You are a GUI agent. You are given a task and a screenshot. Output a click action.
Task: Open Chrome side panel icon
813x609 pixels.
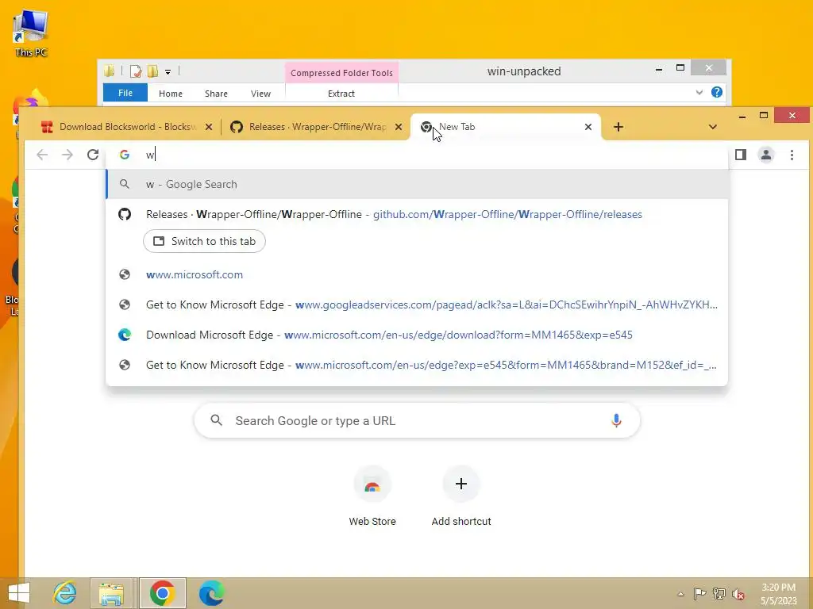coord(741,155)
